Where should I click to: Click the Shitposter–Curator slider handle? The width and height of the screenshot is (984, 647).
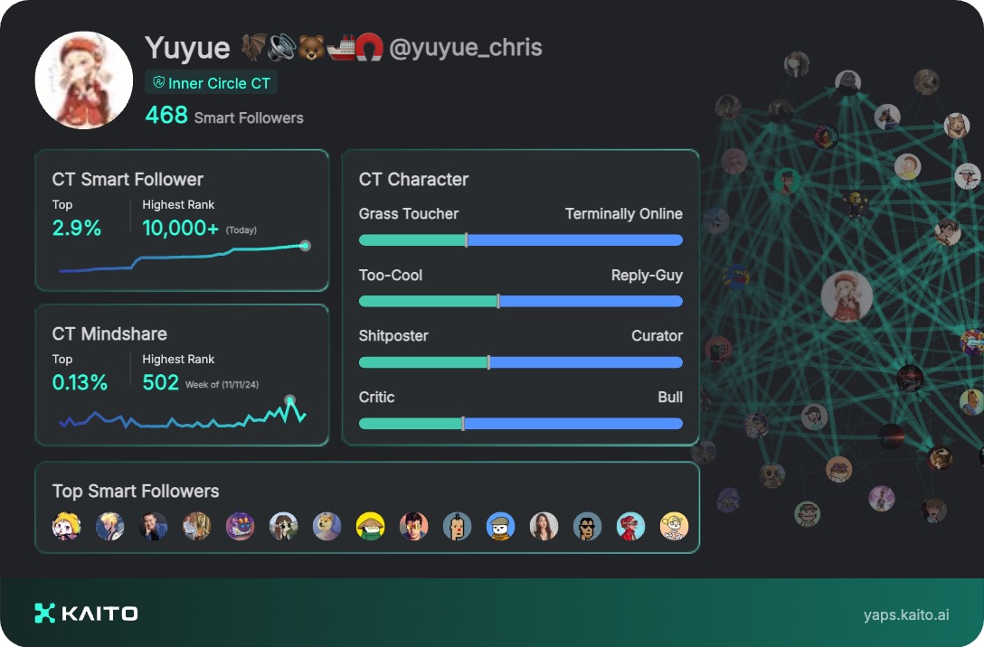click(488, 362)
